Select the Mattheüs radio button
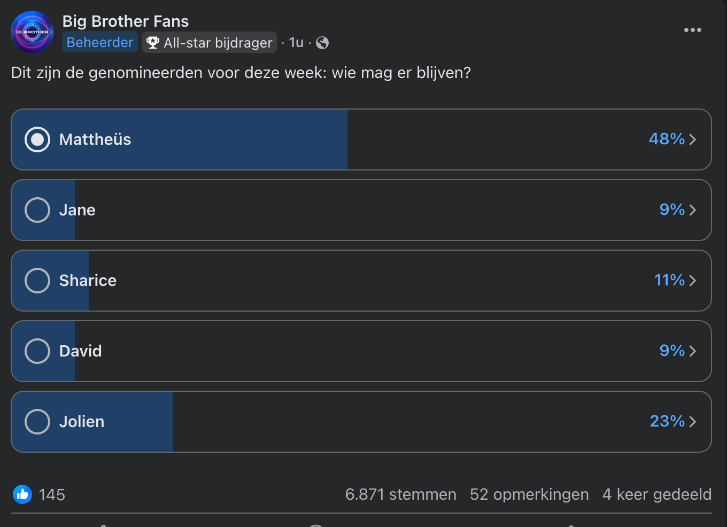Image resolution: width=727 pixels, height=527 pixels. pos(37,139)
